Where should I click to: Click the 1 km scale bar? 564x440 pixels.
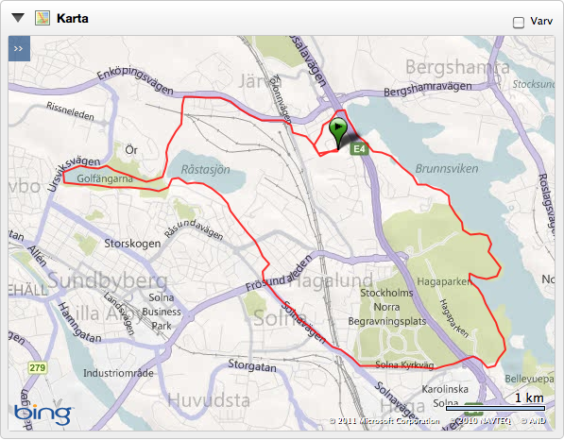click(495, 408)
